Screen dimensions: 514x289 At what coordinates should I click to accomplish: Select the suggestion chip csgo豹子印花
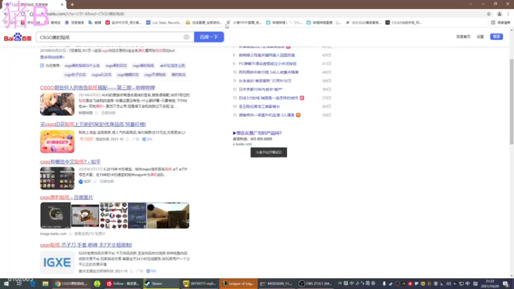point(75,74)
